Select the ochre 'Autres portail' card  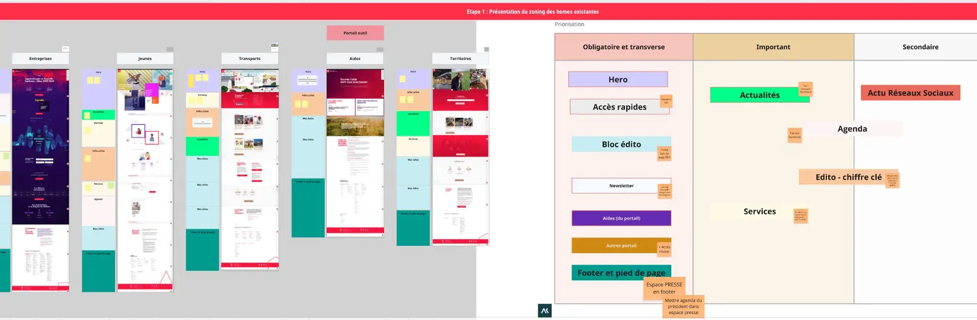(621, 245)
